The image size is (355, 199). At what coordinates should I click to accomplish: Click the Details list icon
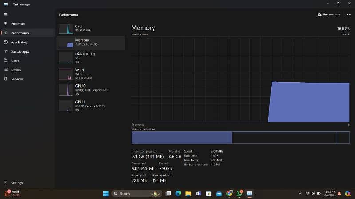[x=5, y=70]
